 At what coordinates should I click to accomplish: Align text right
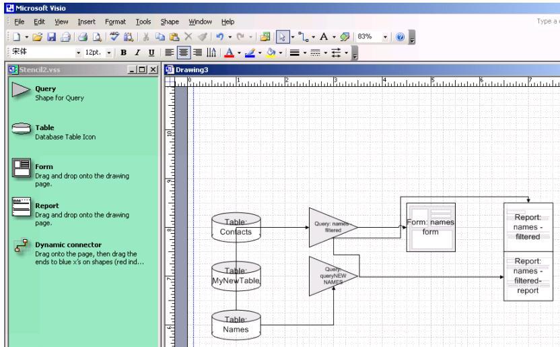click(197, 53)
